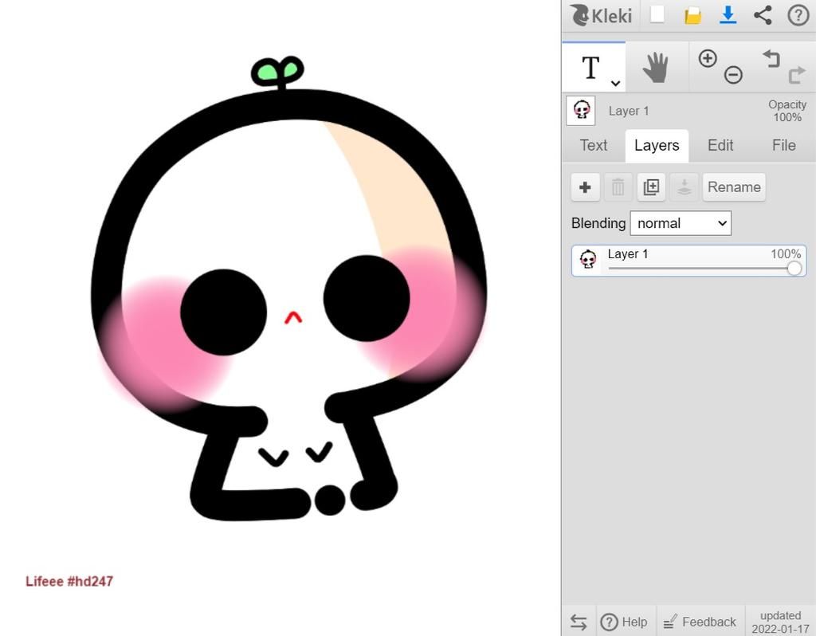The height and width of the screenshot is (636, 816).
Task: Click the current layer preview thumbnail
Action: pos(581,110)
